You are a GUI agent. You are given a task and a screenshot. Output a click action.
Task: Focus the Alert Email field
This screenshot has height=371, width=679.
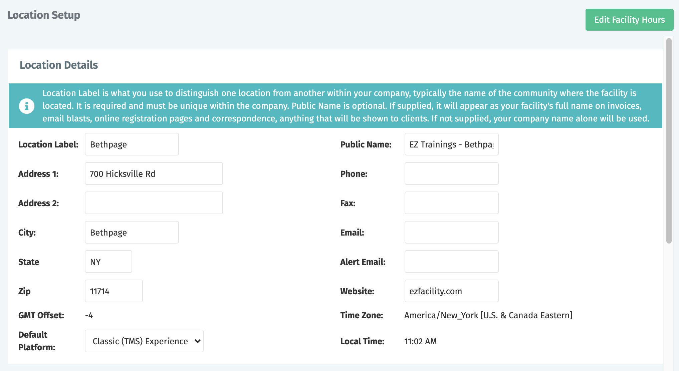(451, 262)
